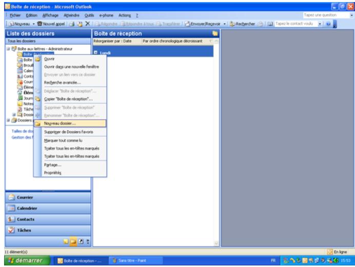Screen dimensions: 355x267
Task: Click the highlighted folder list icon in the navigation pane
Action: (73, 241)
